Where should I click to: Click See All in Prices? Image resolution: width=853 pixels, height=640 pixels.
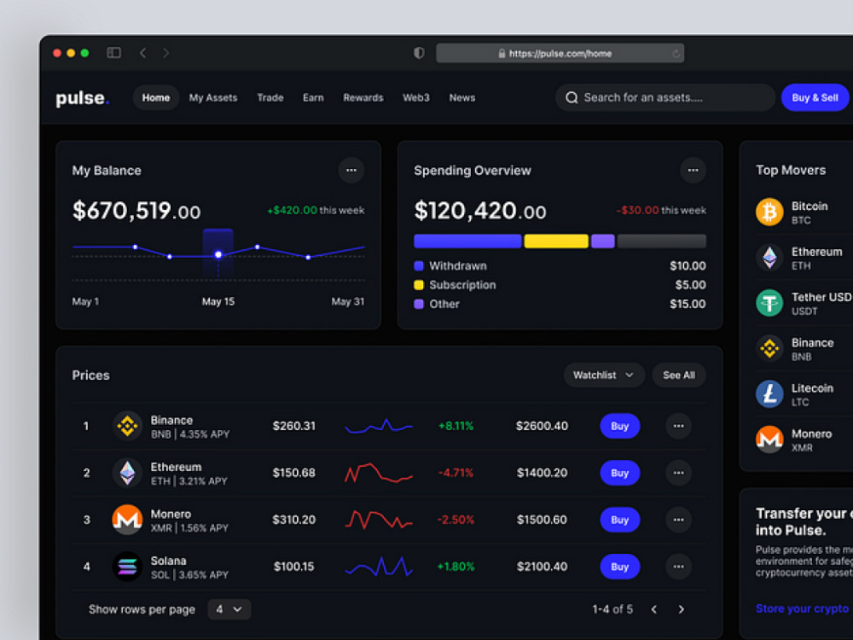click(x=679, y=375)
